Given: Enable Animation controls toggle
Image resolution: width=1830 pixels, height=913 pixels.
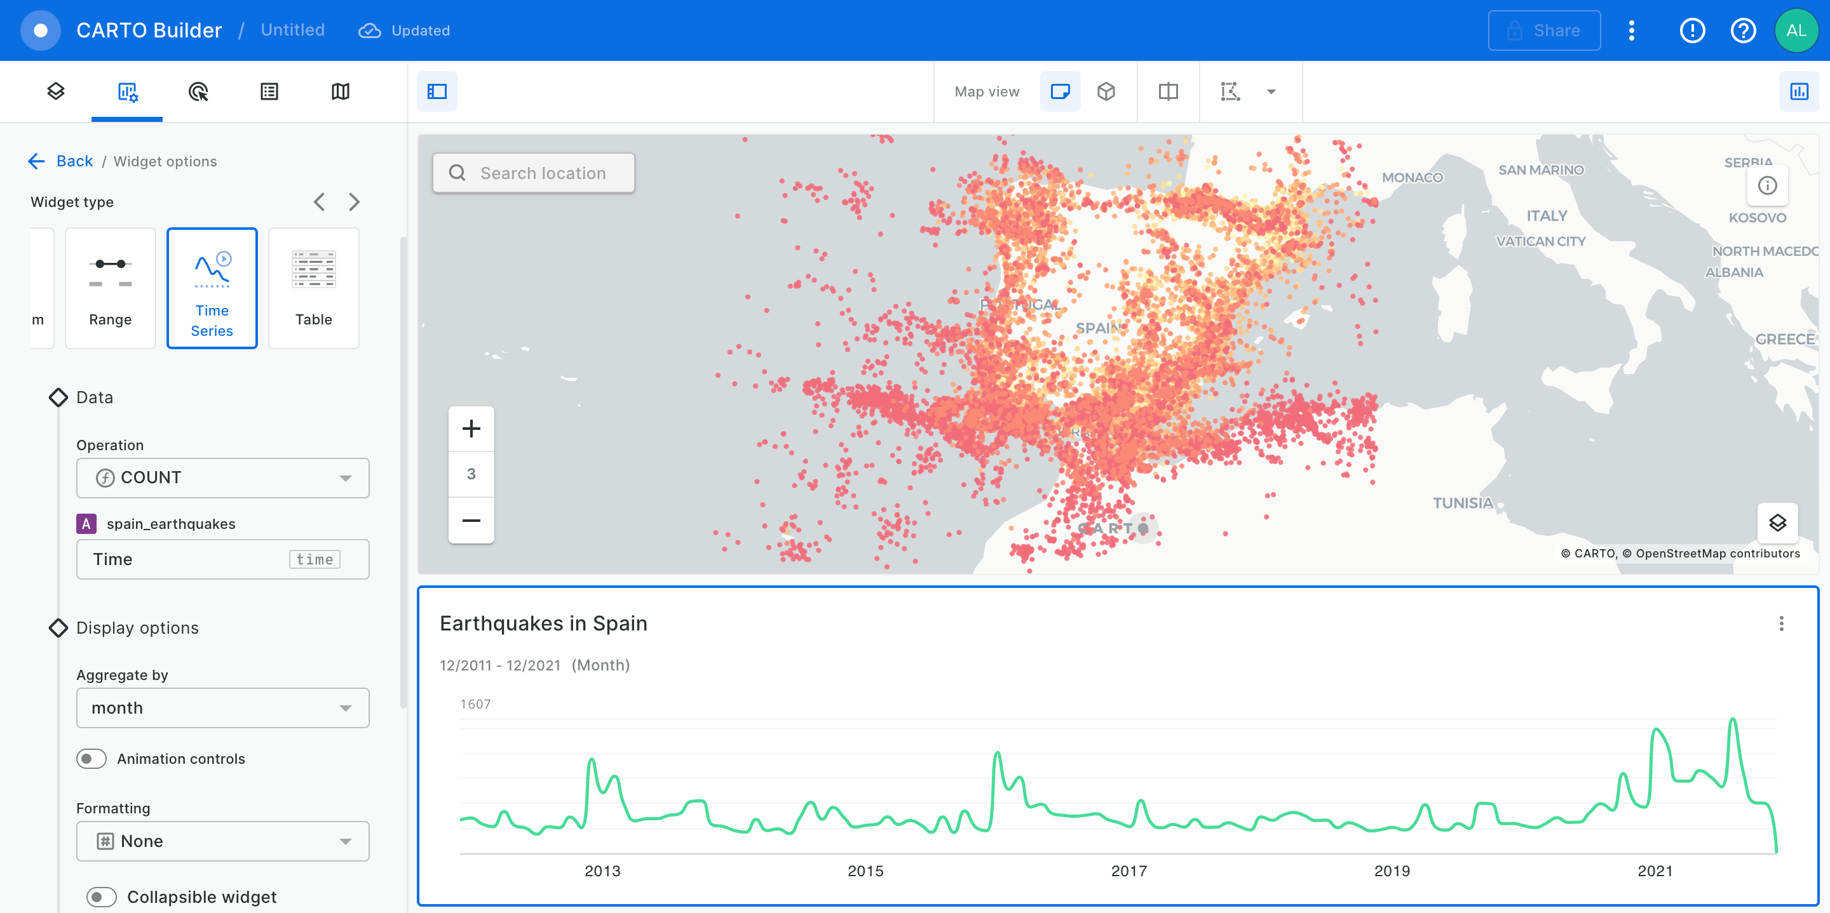Looking at the screenshot, I should click(x=91, y=758).
